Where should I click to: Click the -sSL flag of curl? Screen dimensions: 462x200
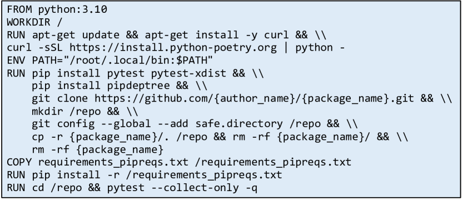(x=51, y=48)
